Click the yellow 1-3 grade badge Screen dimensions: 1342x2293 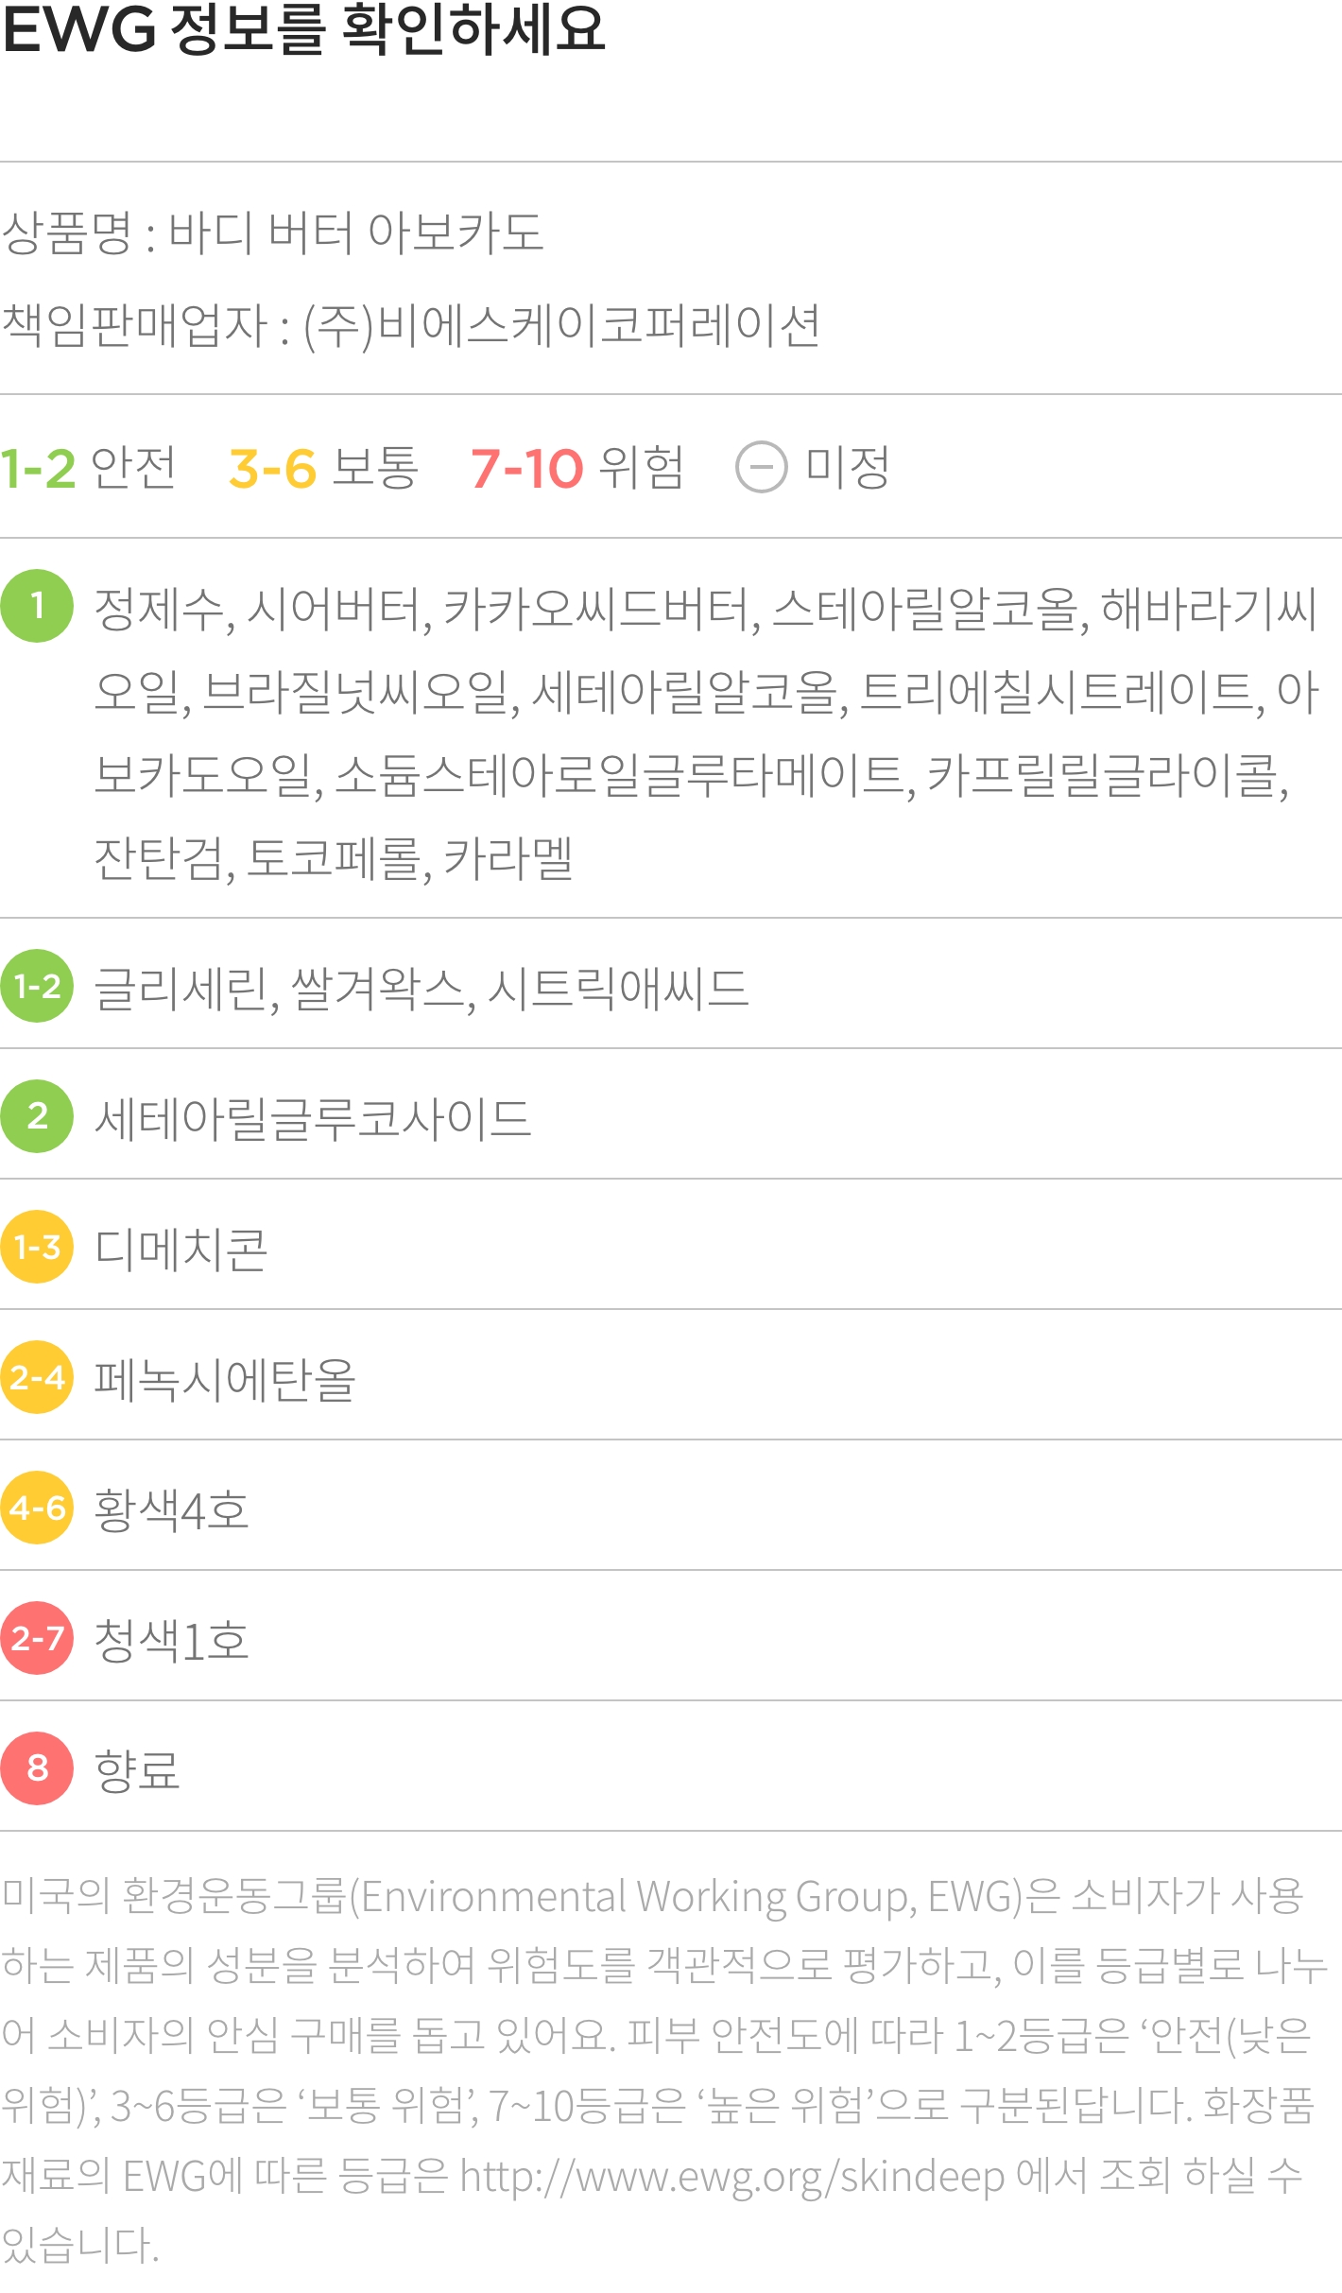click(x=37, y=1247)
